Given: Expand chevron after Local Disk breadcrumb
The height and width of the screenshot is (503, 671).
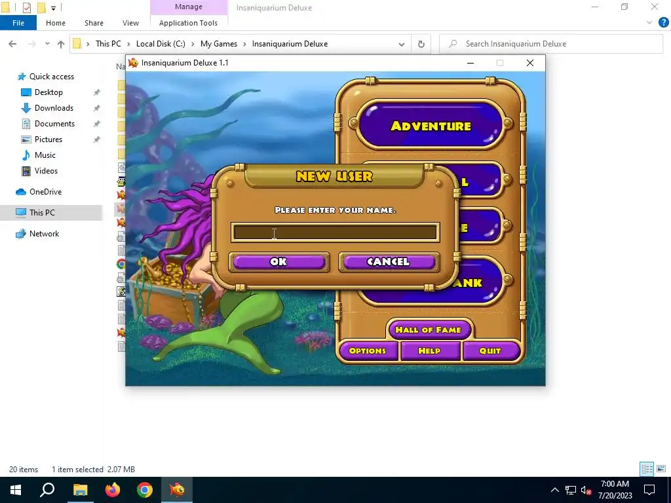Looking at the screenshot, I should (193, 44).
